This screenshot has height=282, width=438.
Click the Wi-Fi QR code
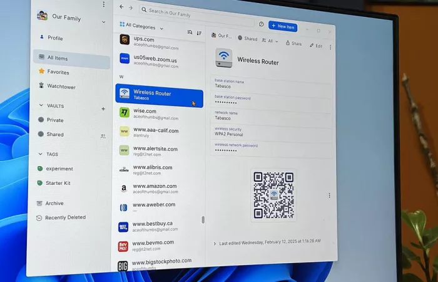(274, 195)
